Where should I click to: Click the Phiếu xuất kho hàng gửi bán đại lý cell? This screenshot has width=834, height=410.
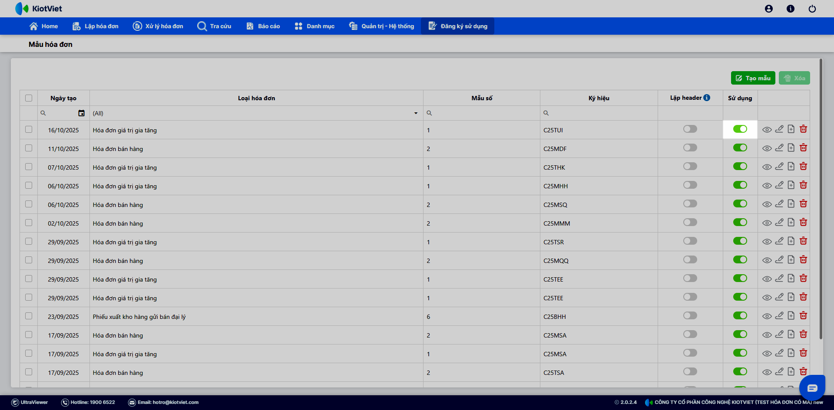(256, 317)
